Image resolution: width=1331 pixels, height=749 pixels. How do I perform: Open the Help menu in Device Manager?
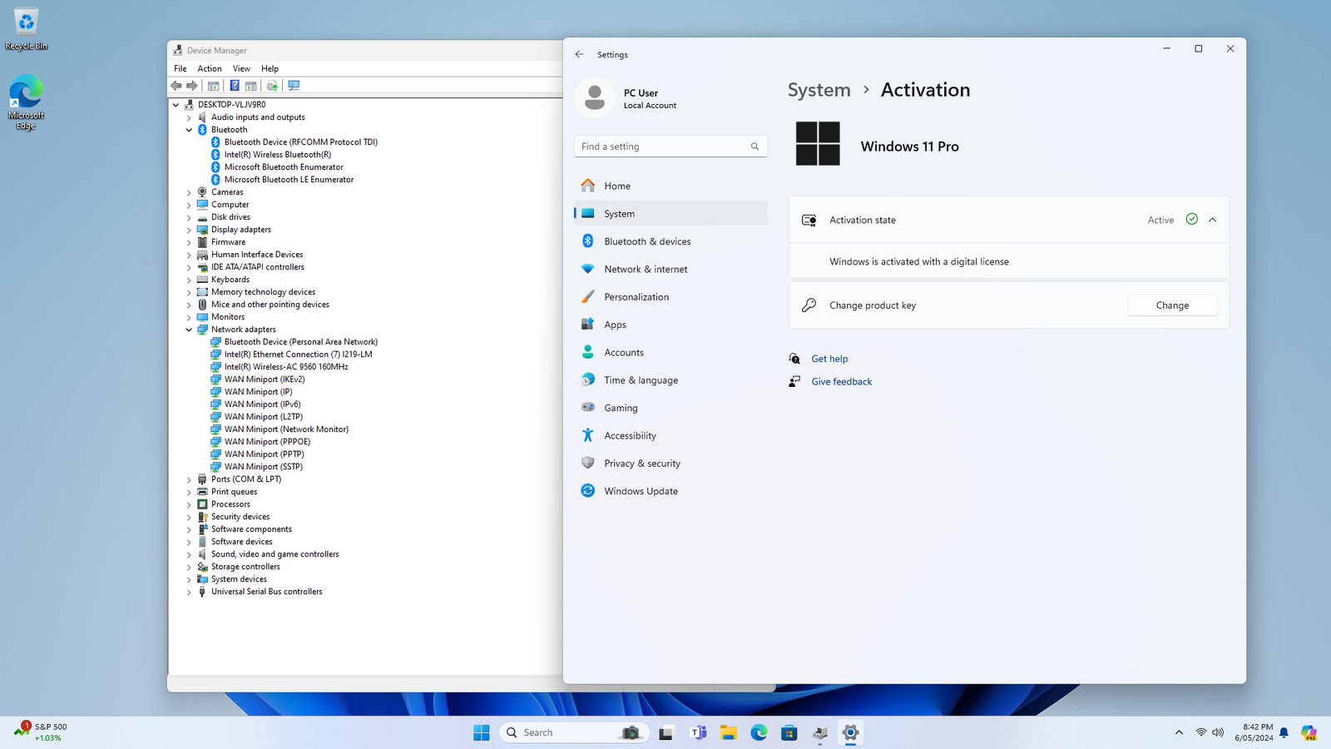270,68
